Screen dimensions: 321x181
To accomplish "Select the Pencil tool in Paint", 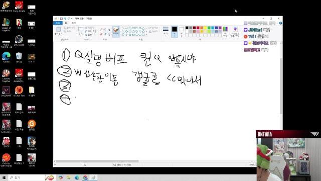I will tap(101, 30).
